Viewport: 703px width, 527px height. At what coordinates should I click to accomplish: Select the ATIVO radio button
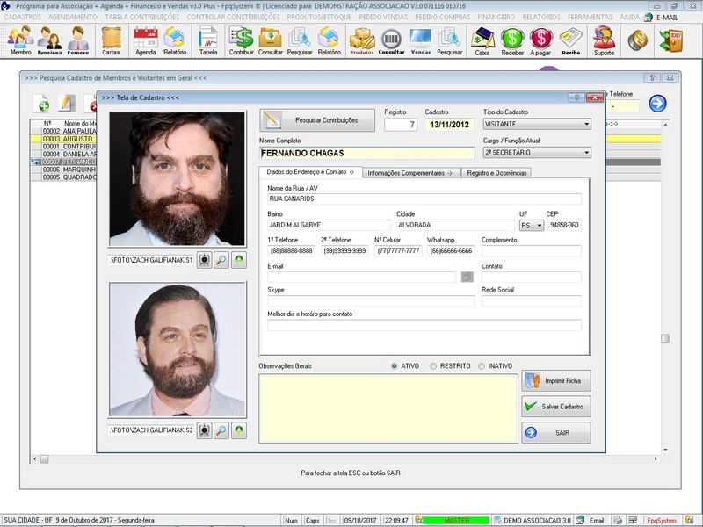click(395, 366)
